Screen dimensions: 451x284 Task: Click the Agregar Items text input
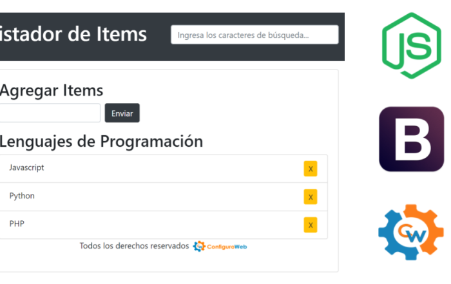click(x=50, y=113)
